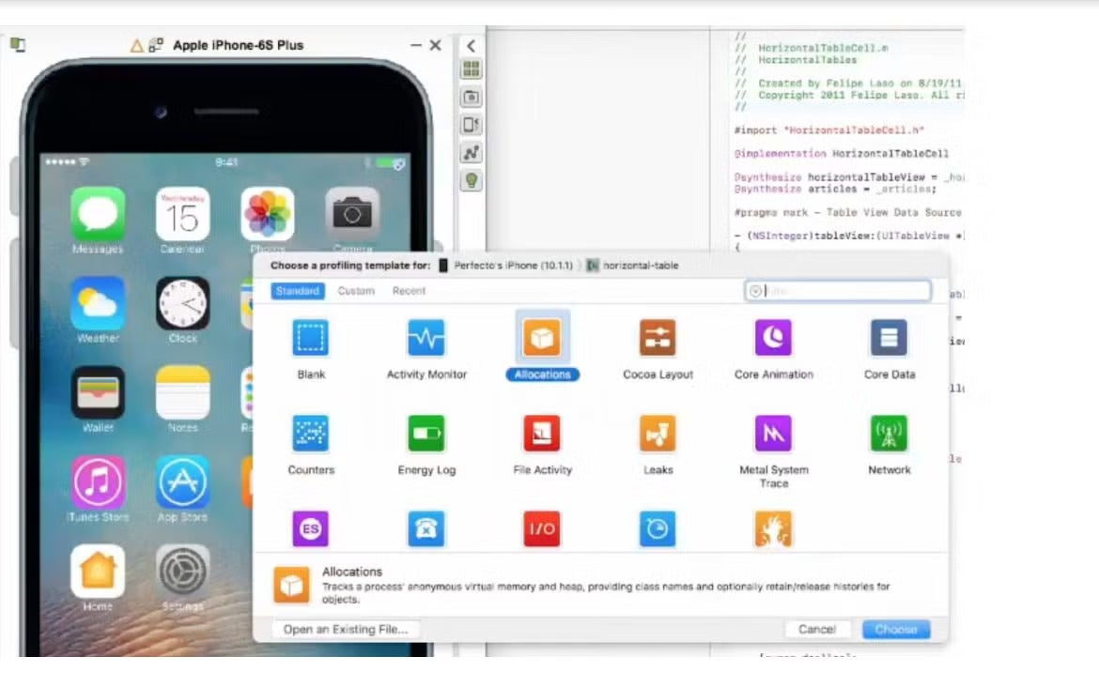Open the Perfecto's iPhone device selector
The image size is (1099, 687).
coord(505,266)
